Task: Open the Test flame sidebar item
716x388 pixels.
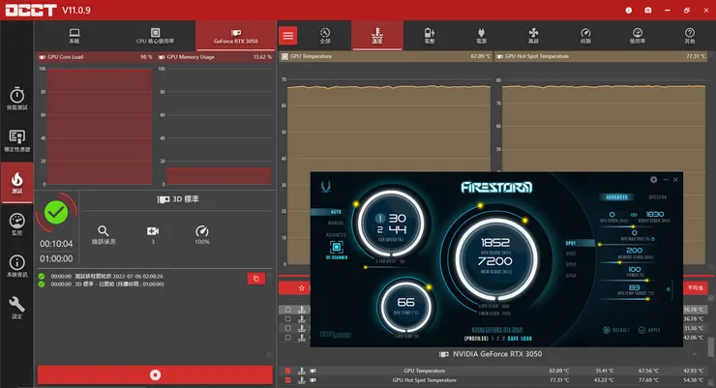Action: 16,183
